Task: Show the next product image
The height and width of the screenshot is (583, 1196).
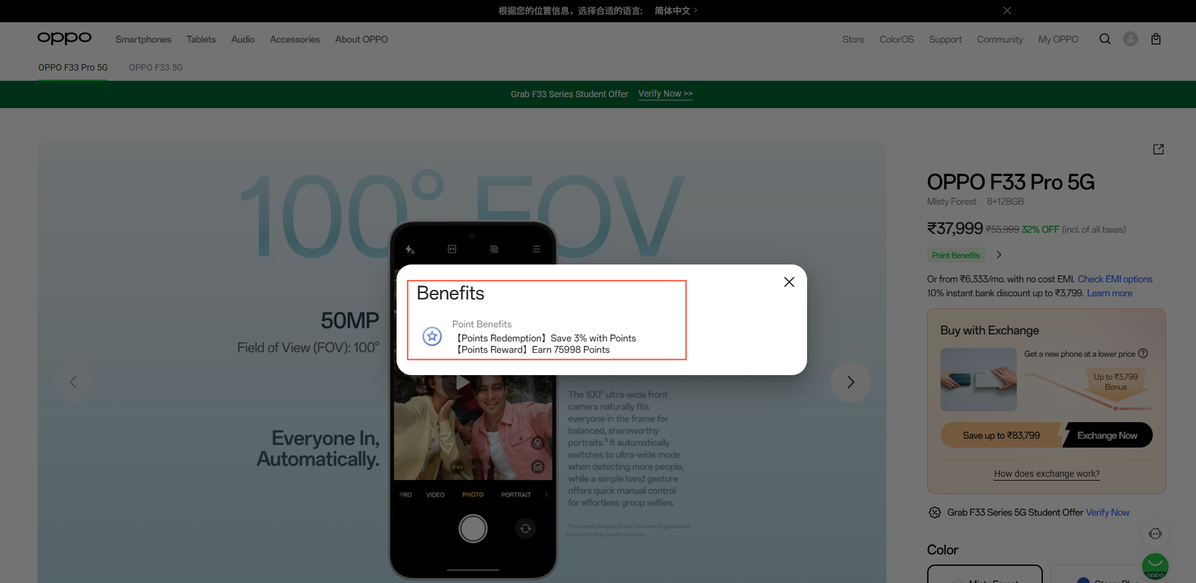Action: [850, 382]
